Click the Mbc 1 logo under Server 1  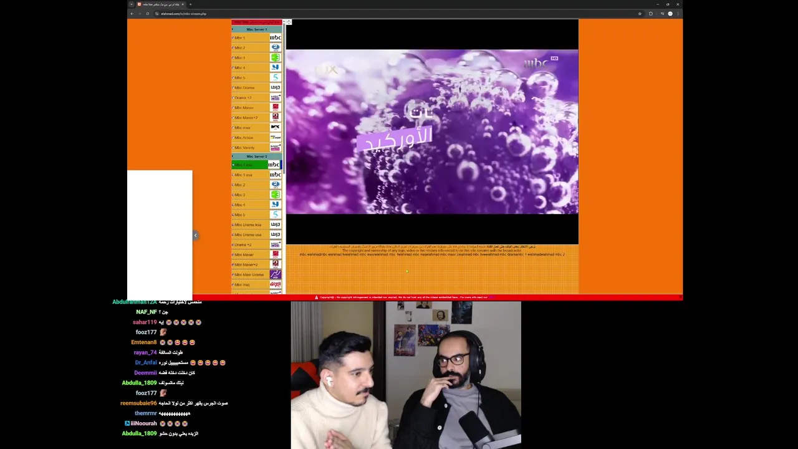pyautogui.click(x=275, y=37)
